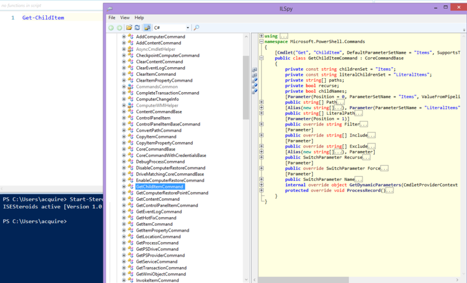
Task: Click class icon beside GetServiceCommand
Action: pyautogui.click(x=130, y=261)
